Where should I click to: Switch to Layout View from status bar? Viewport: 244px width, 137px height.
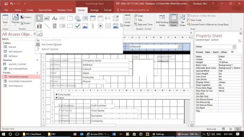tap(231, 129)
